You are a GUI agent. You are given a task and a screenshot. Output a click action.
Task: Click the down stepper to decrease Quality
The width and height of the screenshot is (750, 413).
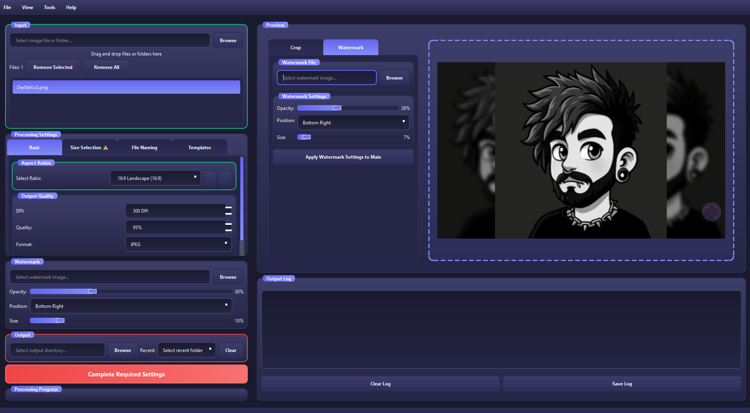[x=227, y=230]
